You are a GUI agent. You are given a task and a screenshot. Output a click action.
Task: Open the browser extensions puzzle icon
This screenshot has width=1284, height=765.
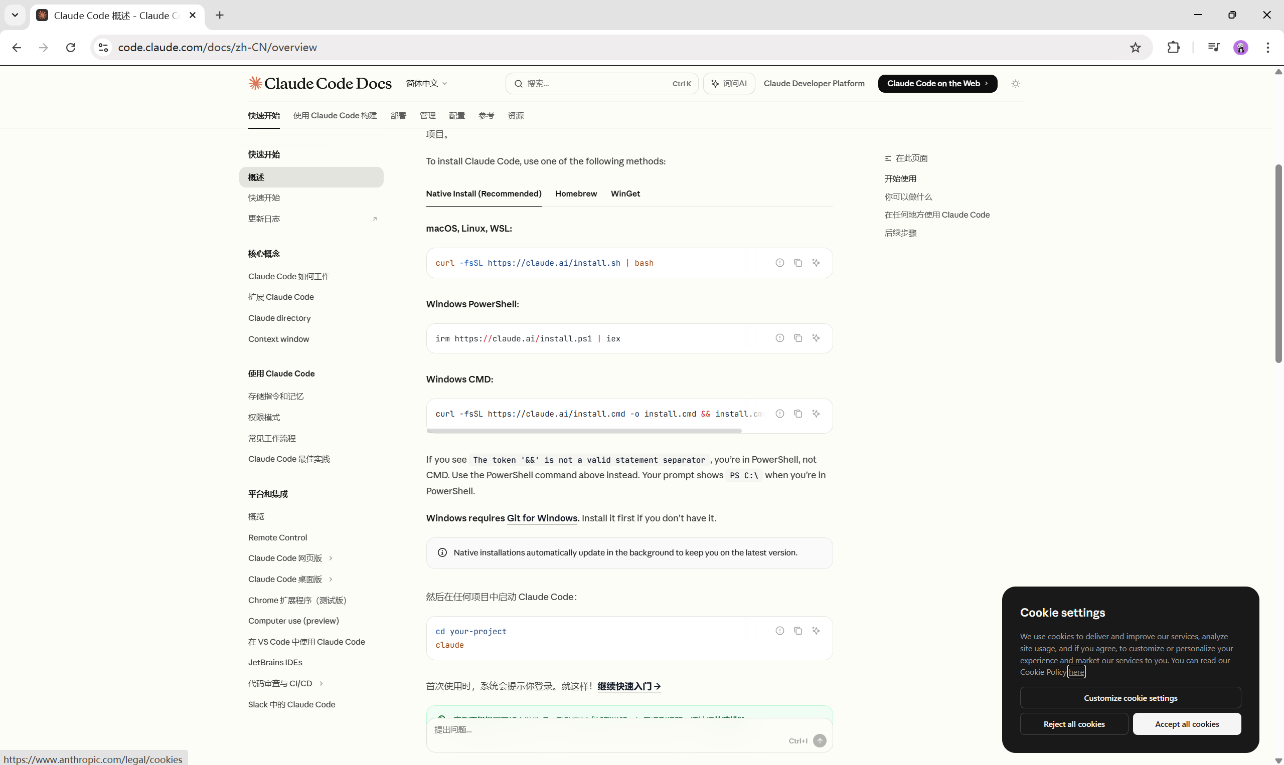click(x=1173, y=48)
